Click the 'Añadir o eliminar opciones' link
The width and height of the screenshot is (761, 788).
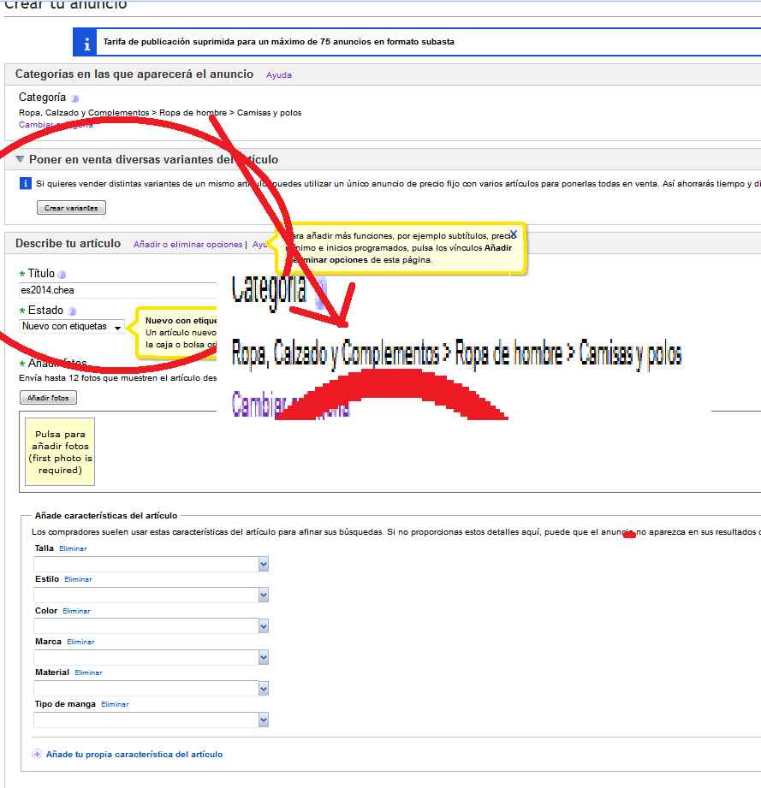tap(187, 245)
